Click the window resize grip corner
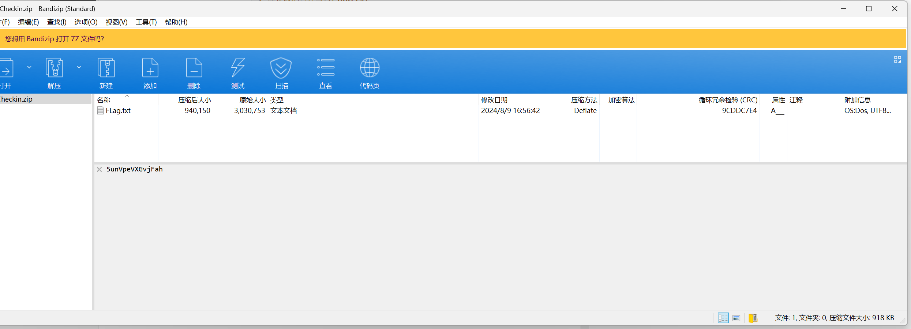 (x=903, y=321)
